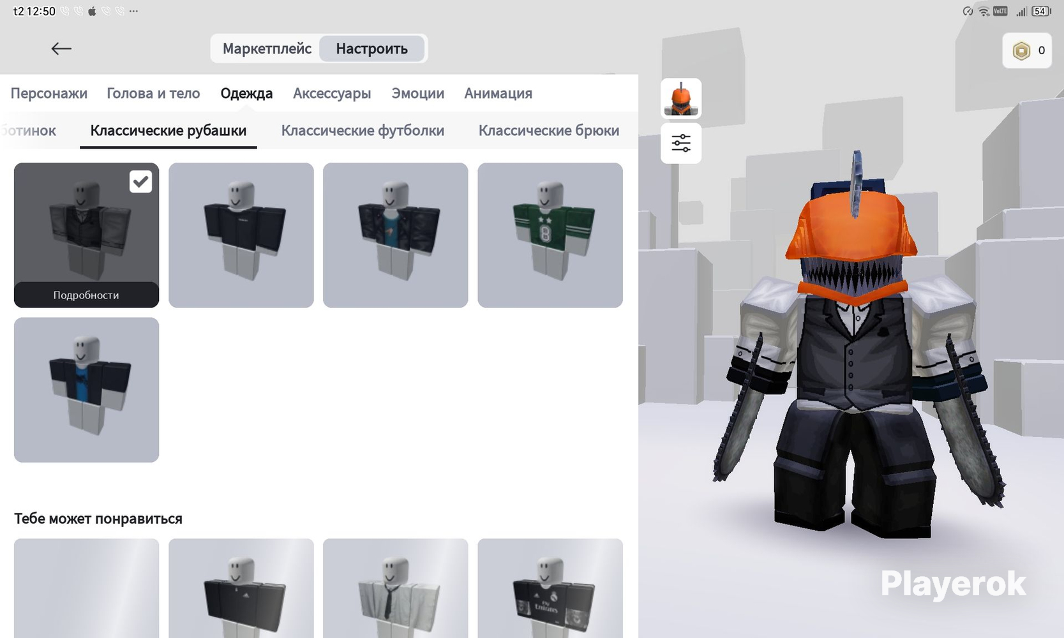Check the Wi-Fi status icon

click(984, 11)
